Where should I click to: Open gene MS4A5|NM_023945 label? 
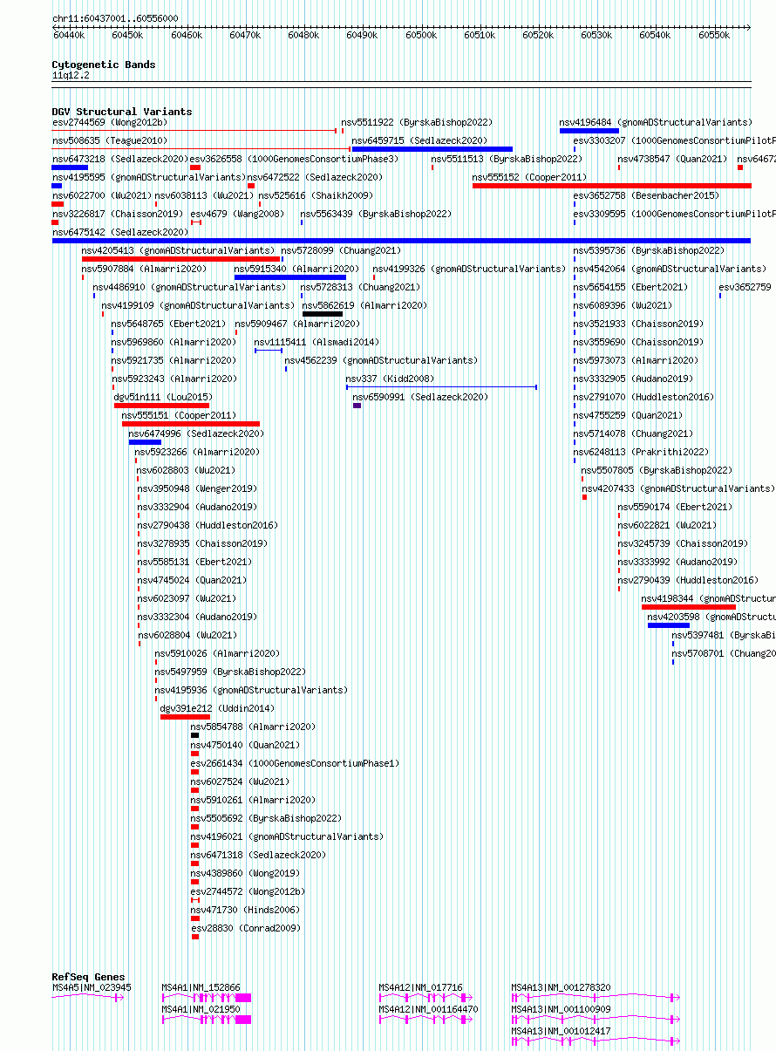pos(92,987)
